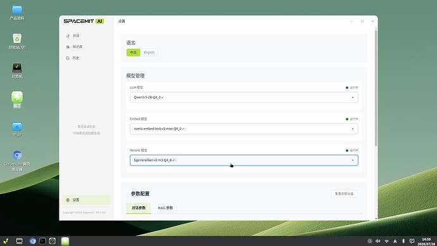Click the settings page vertical scrollbar
The width and height of the screenshot is (437, 246).
point(376,88)
